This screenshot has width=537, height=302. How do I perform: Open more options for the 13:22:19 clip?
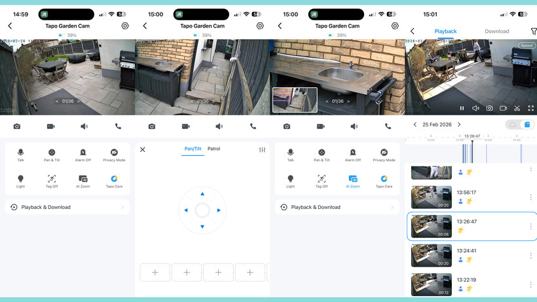(531, 284)
